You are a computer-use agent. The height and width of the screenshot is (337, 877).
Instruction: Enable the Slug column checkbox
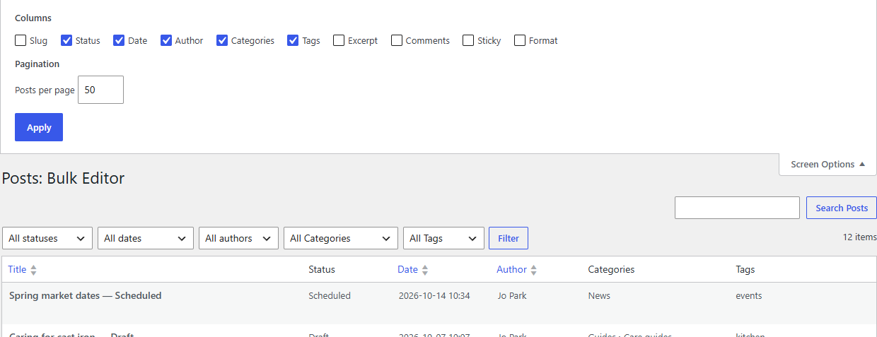pyautogui.click(x=21, y=40)
